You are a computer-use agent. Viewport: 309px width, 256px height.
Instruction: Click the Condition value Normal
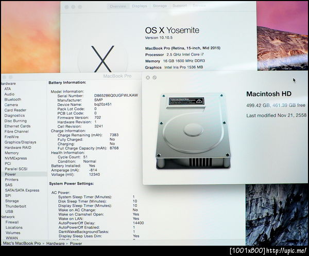90,161
